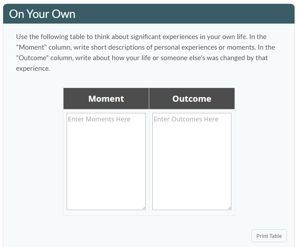
Task: Click the "On Your Own" heading
Action: coord(42,14)
